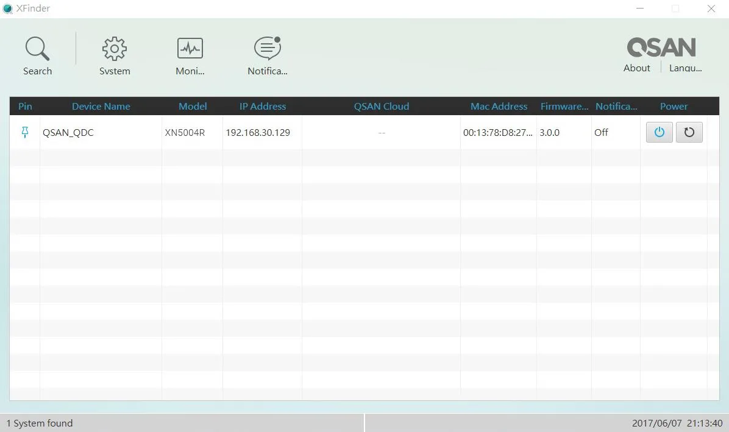The image size is (729, 432).
Task: Reboot the QSAN_QDC device
Action: [689, 132]
